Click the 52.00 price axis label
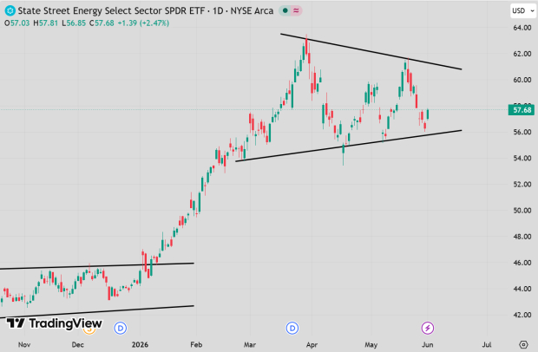The height and width of the screenshot is (352, 538). coord(522,185)
